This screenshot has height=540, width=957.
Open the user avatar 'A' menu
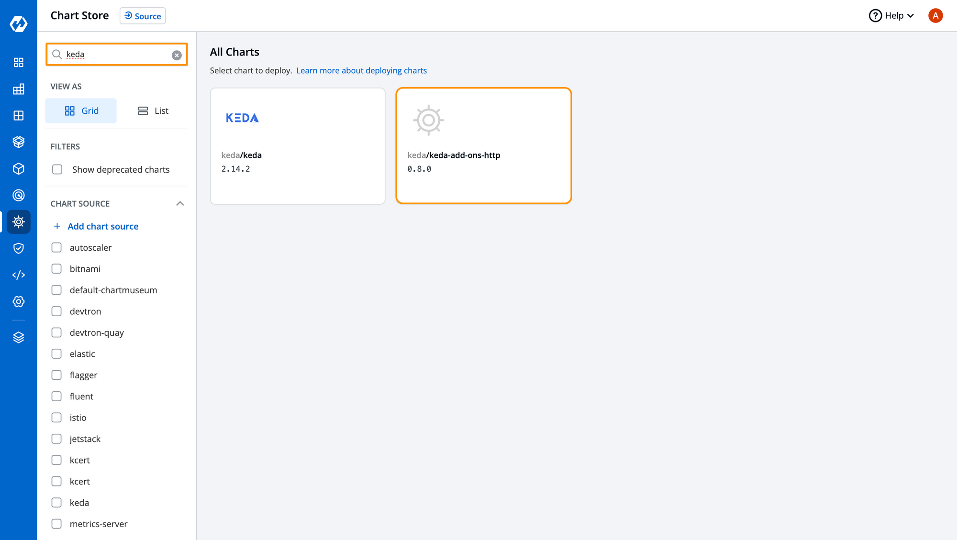pos(935,16)
